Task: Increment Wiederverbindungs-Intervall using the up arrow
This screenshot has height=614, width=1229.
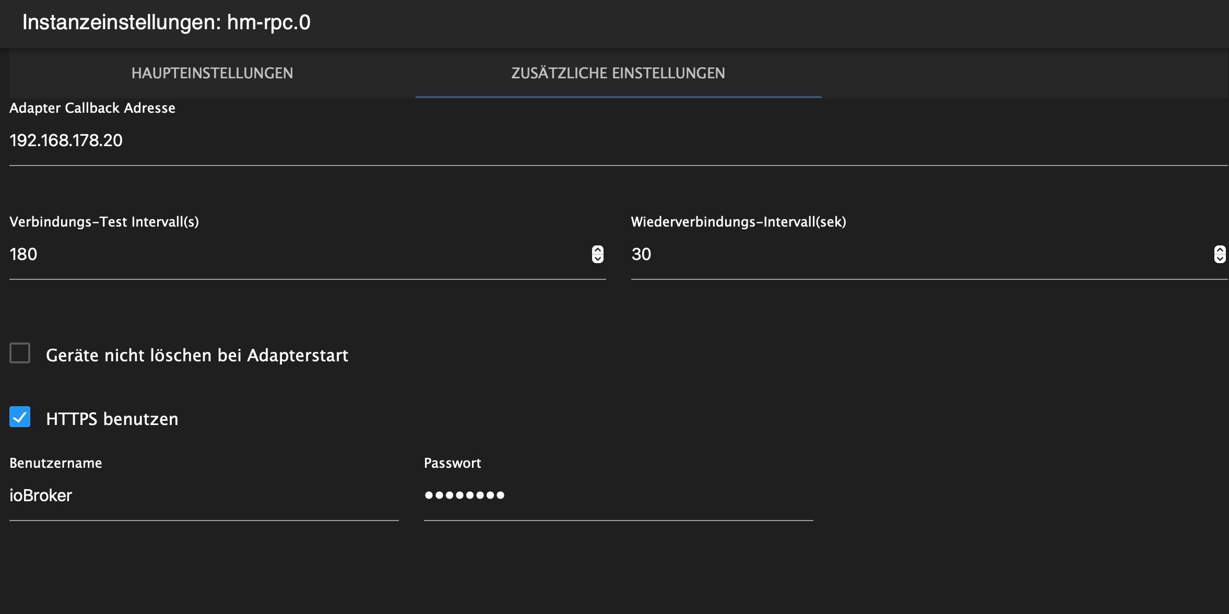Action: coord(1220,250)
